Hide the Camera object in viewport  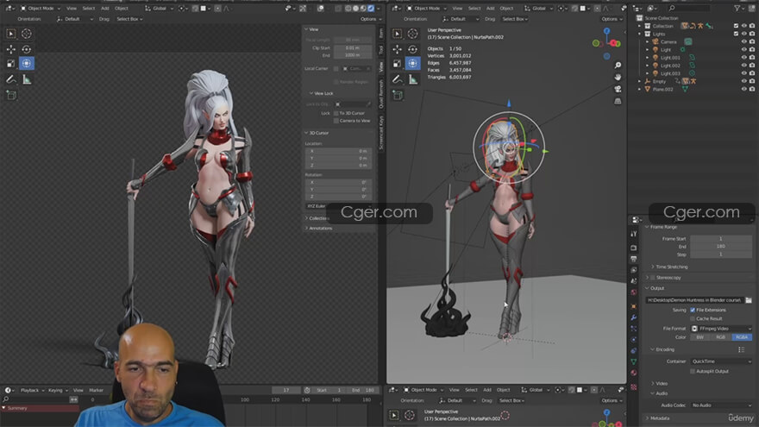[744, 41]
